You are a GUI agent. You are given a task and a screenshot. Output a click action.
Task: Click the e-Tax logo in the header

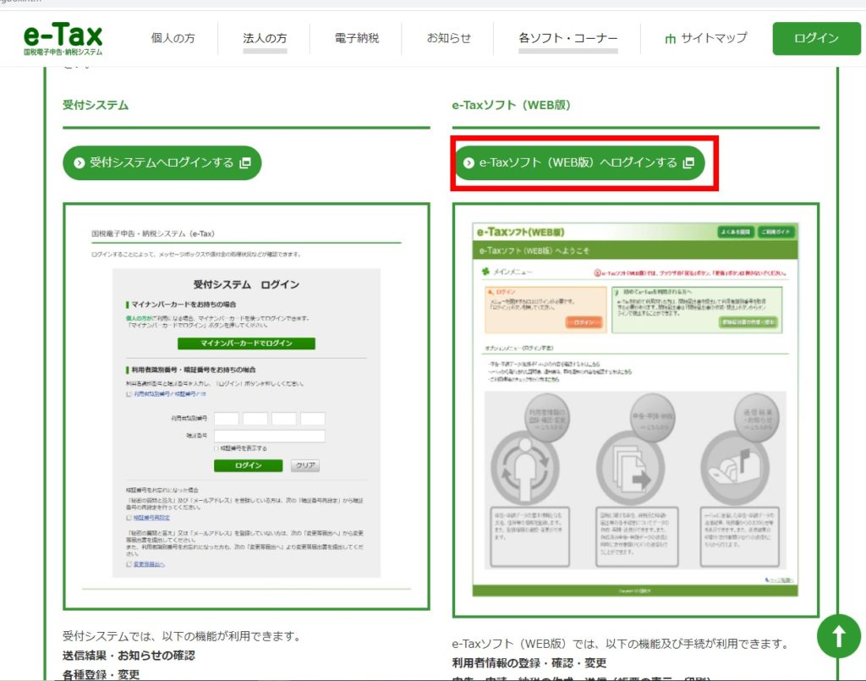point(63,39)
